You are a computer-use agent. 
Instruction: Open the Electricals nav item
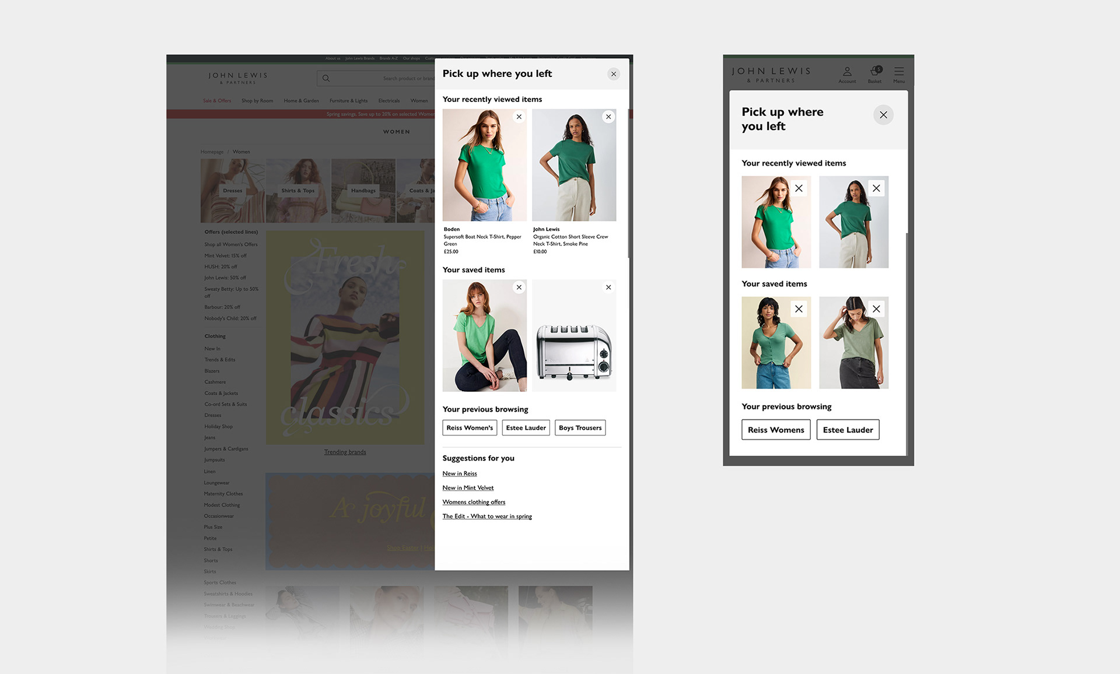pos(389,101)
